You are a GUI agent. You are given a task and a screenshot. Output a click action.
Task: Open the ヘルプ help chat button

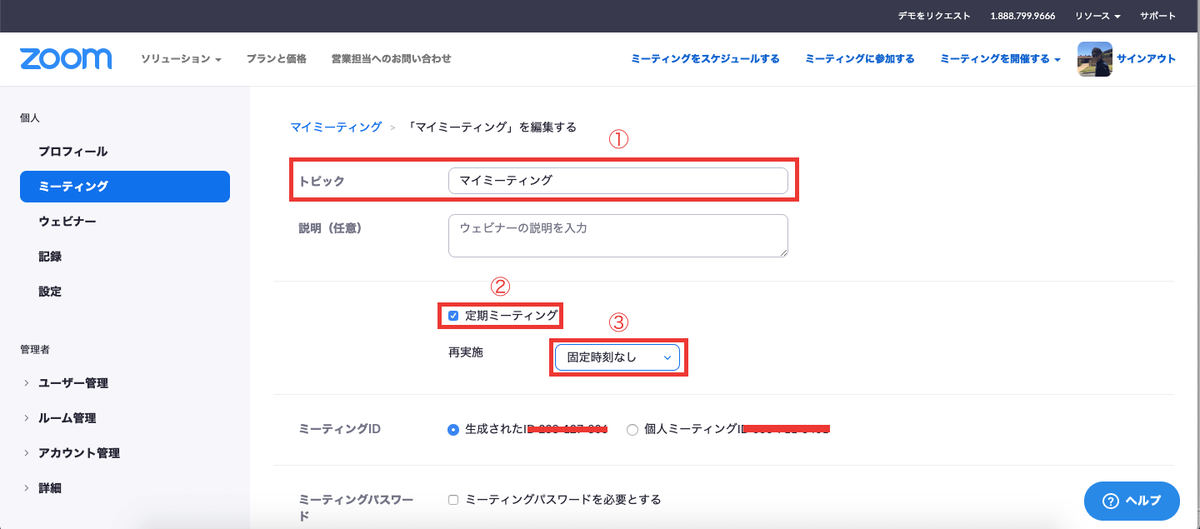(x=1132, y=501)
